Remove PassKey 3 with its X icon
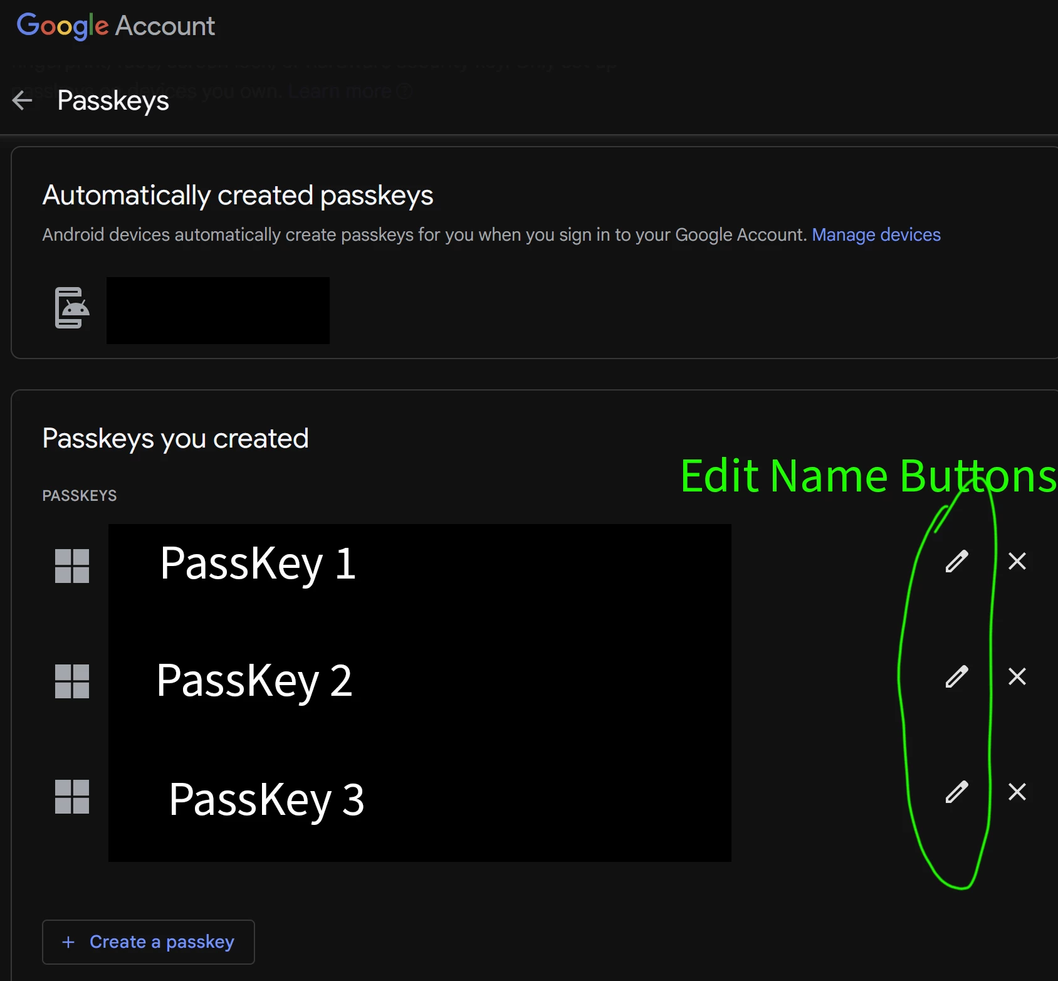 1017,792
